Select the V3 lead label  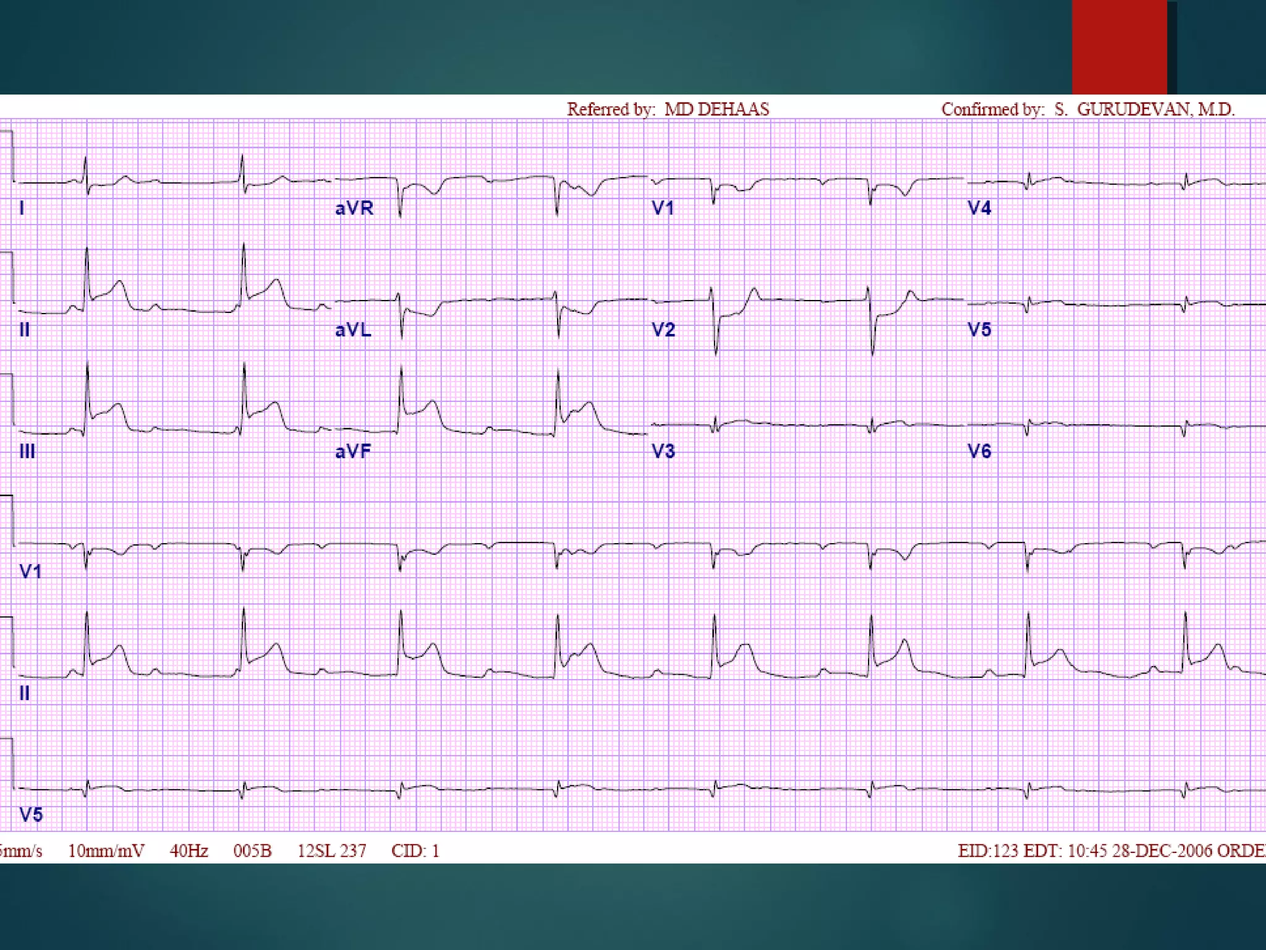[663, 451]
